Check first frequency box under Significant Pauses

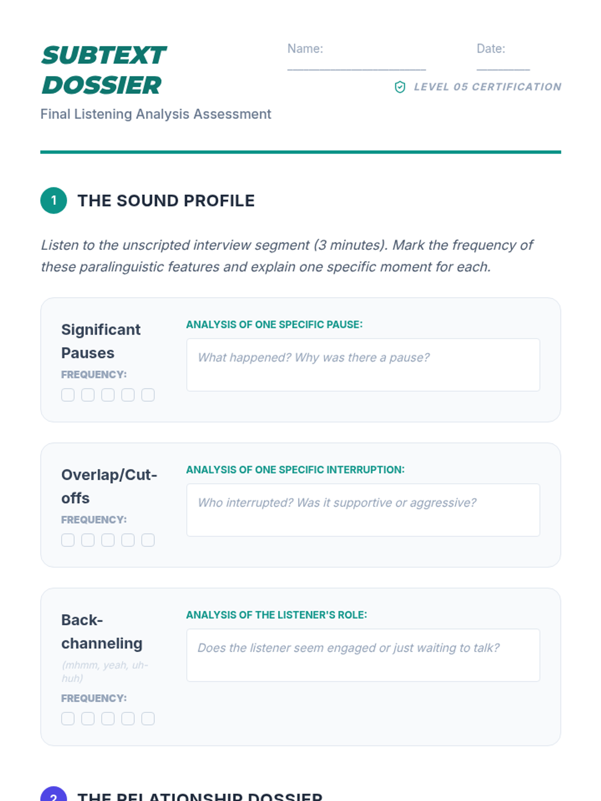(68, 395)
